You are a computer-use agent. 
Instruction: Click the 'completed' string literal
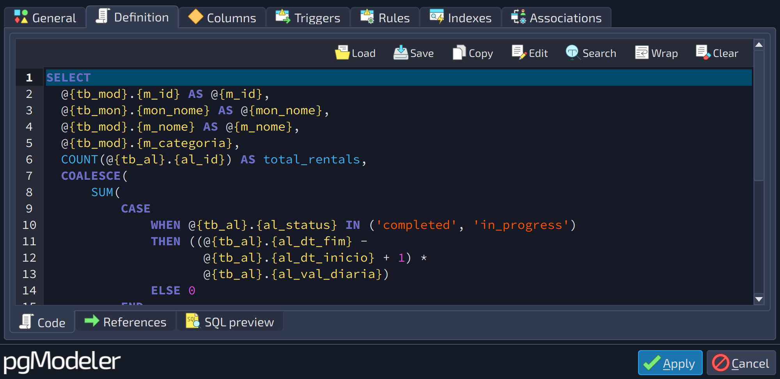coord(417,225)
